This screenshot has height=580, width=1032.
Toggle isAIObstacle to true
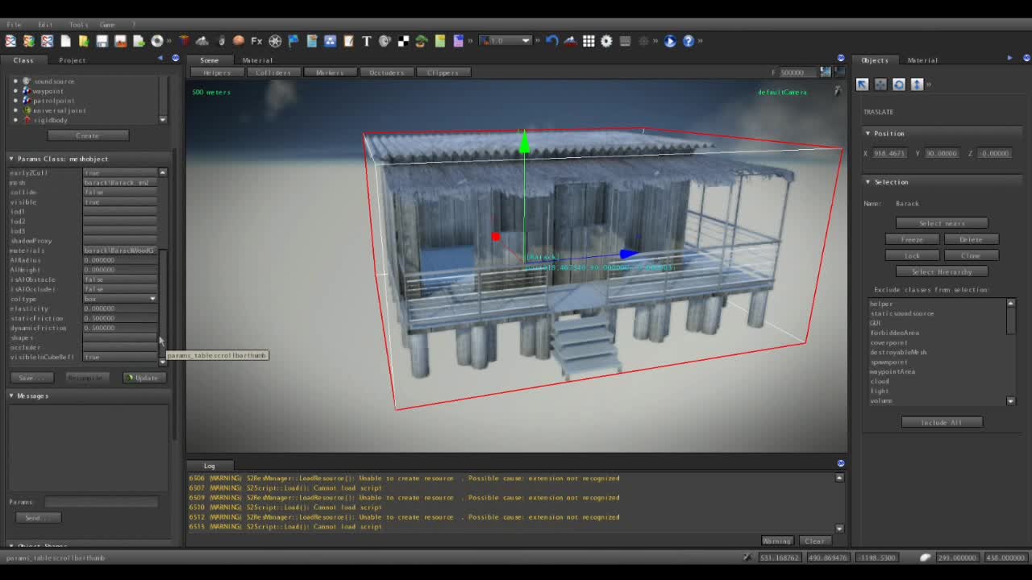tap(119, 280)
